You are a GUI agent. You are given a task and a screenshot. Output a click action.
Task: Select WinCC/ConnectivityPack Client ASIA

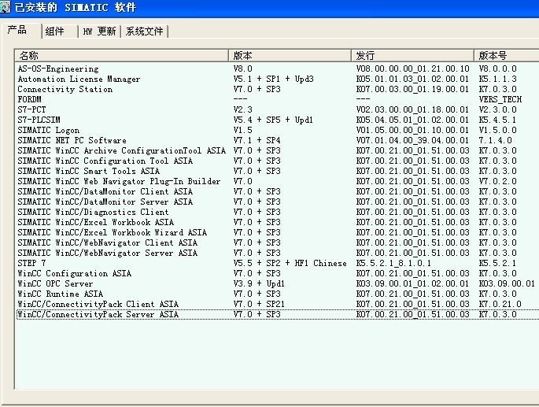point(98,304)
